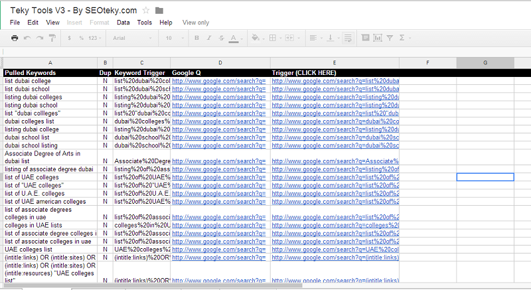Image resolution: width=531 pixels, height=290 pixels.
Task: Select cell 'listing dubai colleges'
Action: coord(50,97)
